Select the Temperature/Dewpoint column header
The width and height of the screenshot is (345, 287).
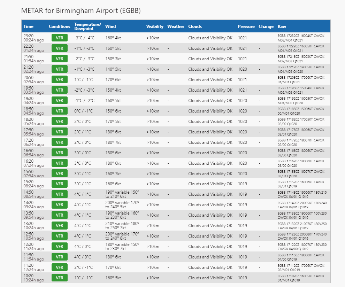pos(87,26)
